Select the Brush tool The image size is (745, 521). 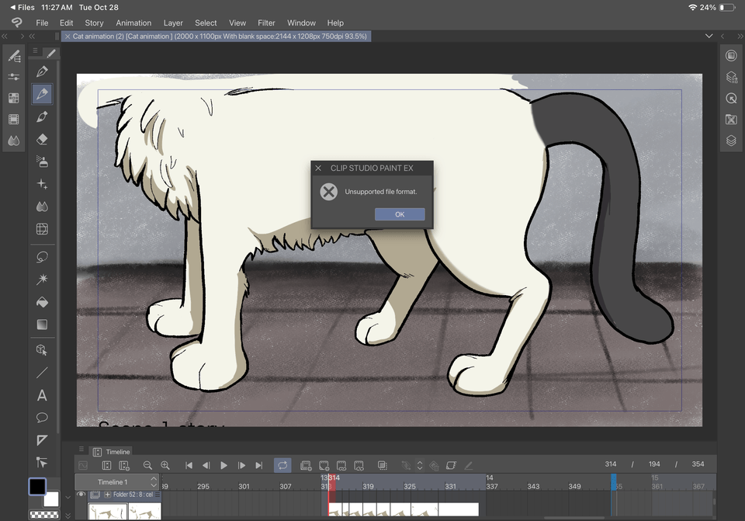coord(42,116)
